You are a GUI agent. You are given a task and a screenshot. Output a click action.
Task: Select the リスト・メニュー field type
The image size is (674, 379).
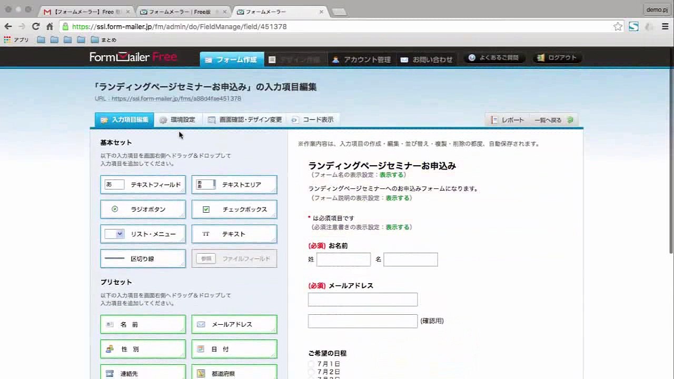point(143,234)
